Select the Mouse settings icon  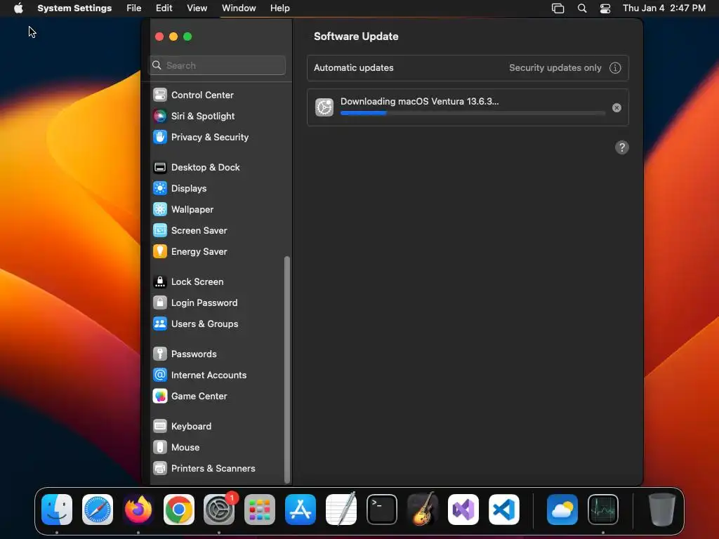coord(160,447)
